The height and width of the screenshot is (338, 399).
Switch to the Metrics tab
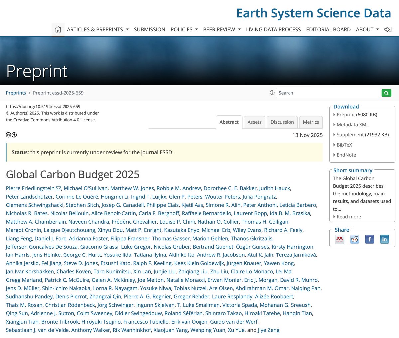click(x=311, y=122)
